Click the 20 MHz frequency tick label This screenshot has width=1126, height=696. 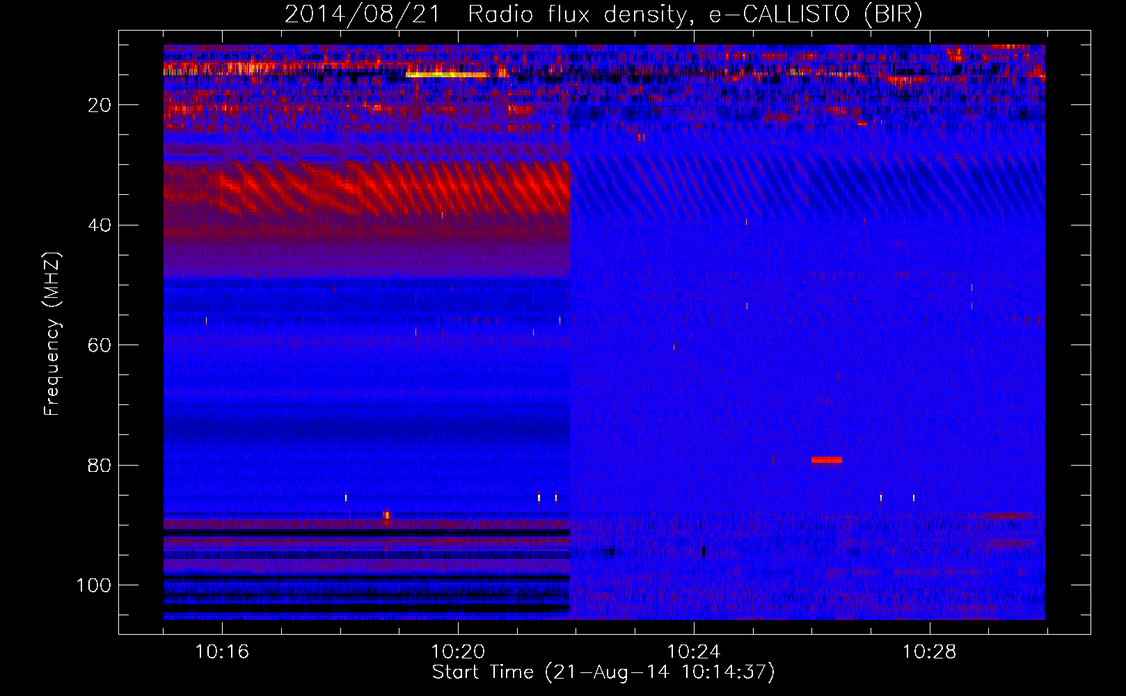[x=100, y=105]
